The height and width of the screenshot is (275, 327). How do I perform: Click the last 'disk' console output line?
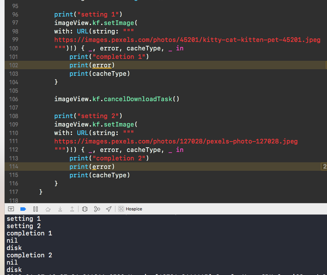tap(14, 270)
